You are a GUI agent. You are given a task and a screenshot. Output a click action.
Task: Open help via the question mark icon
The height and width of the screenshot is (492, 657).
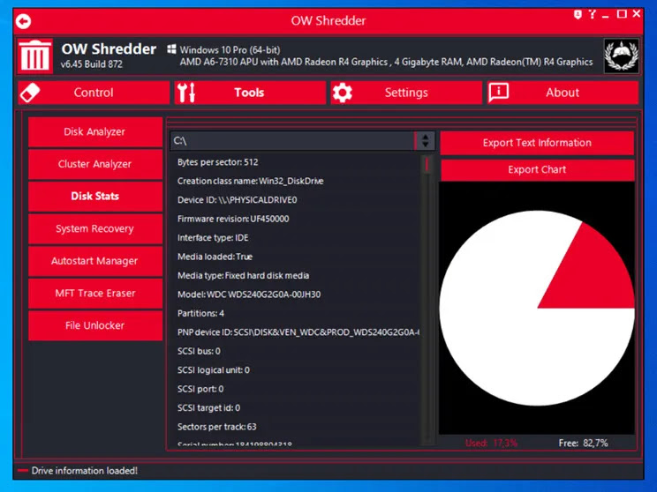click(592, 14)
